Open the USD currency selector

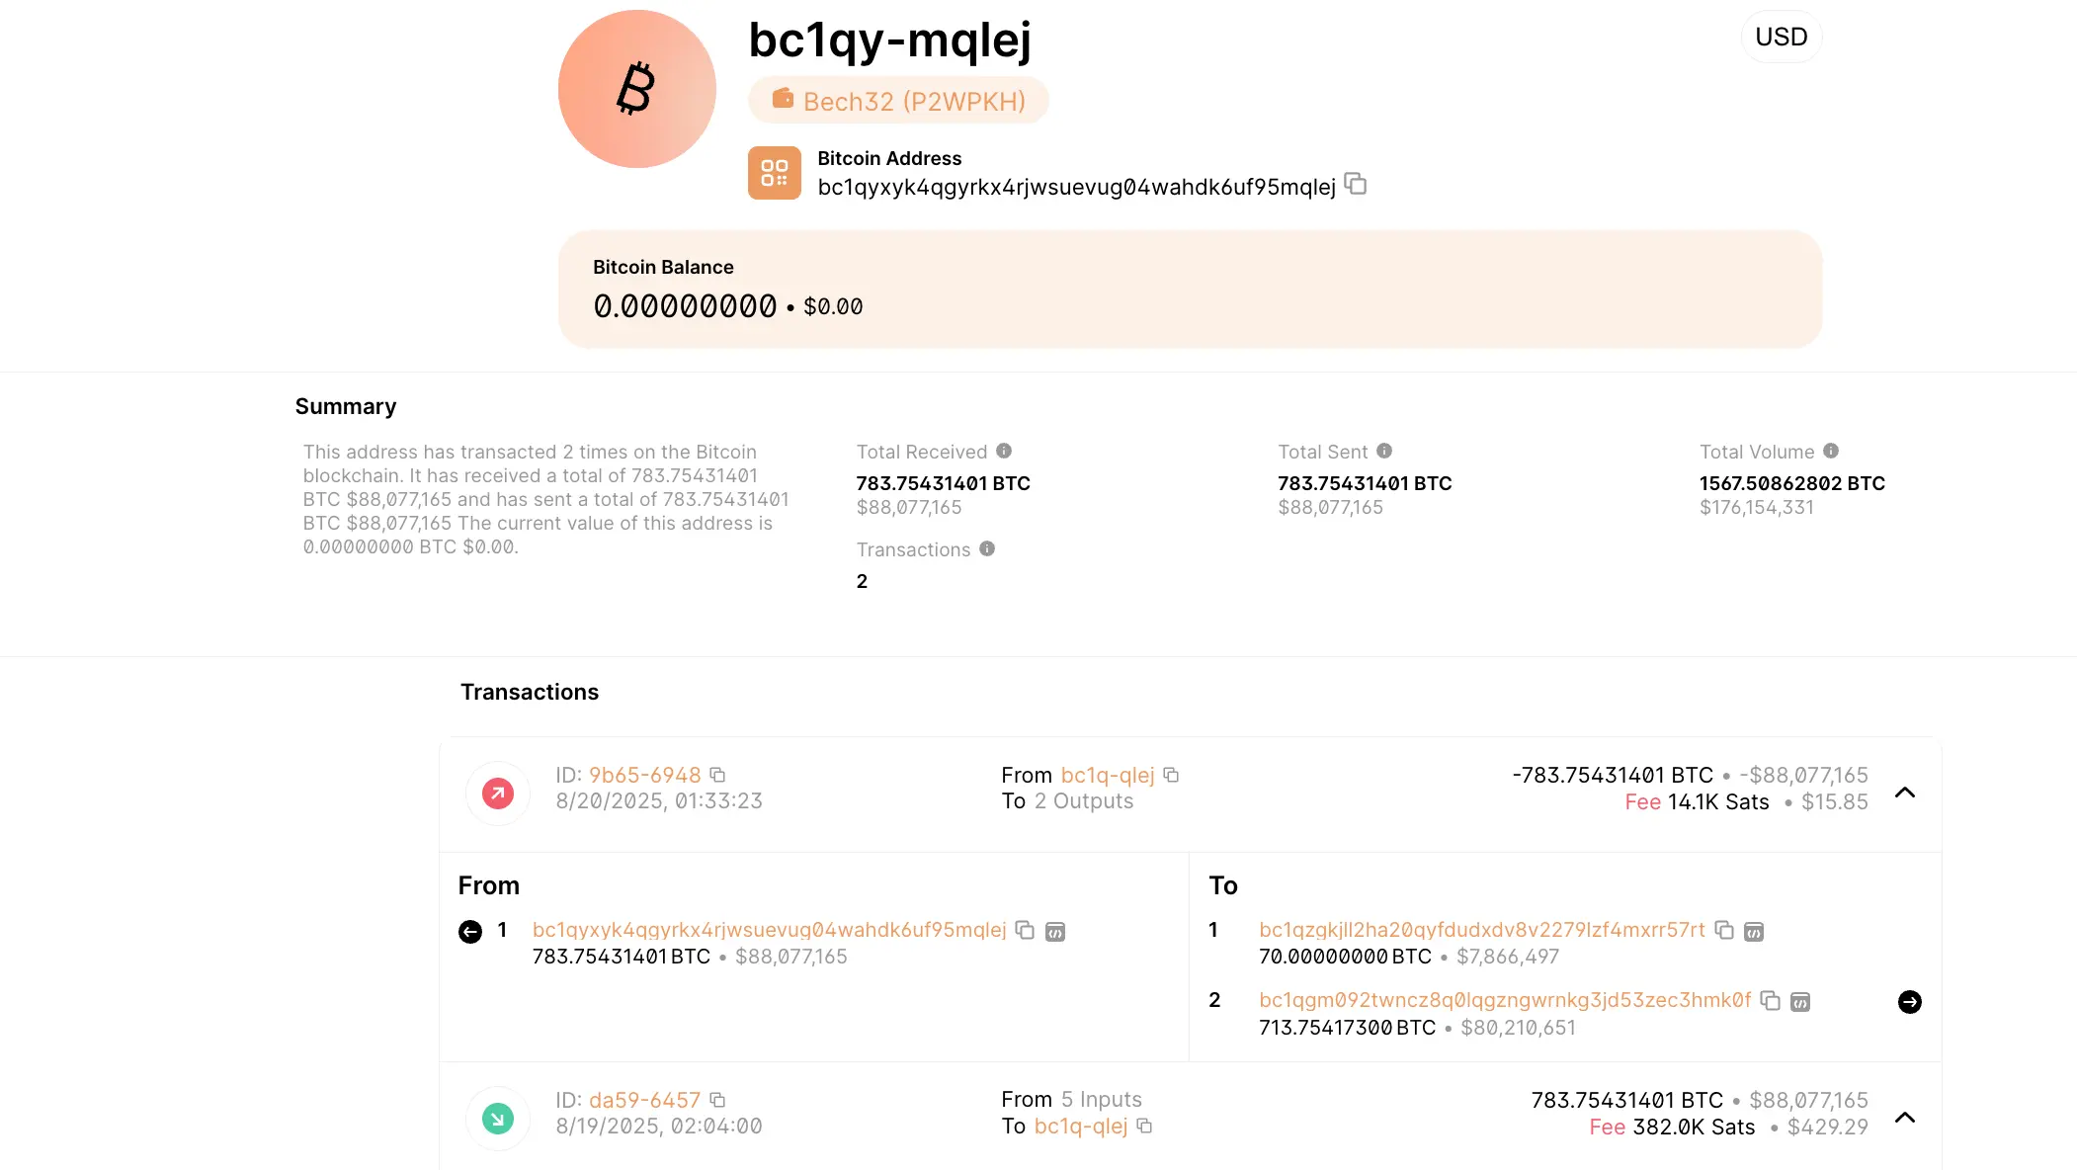click(1781, 37)
